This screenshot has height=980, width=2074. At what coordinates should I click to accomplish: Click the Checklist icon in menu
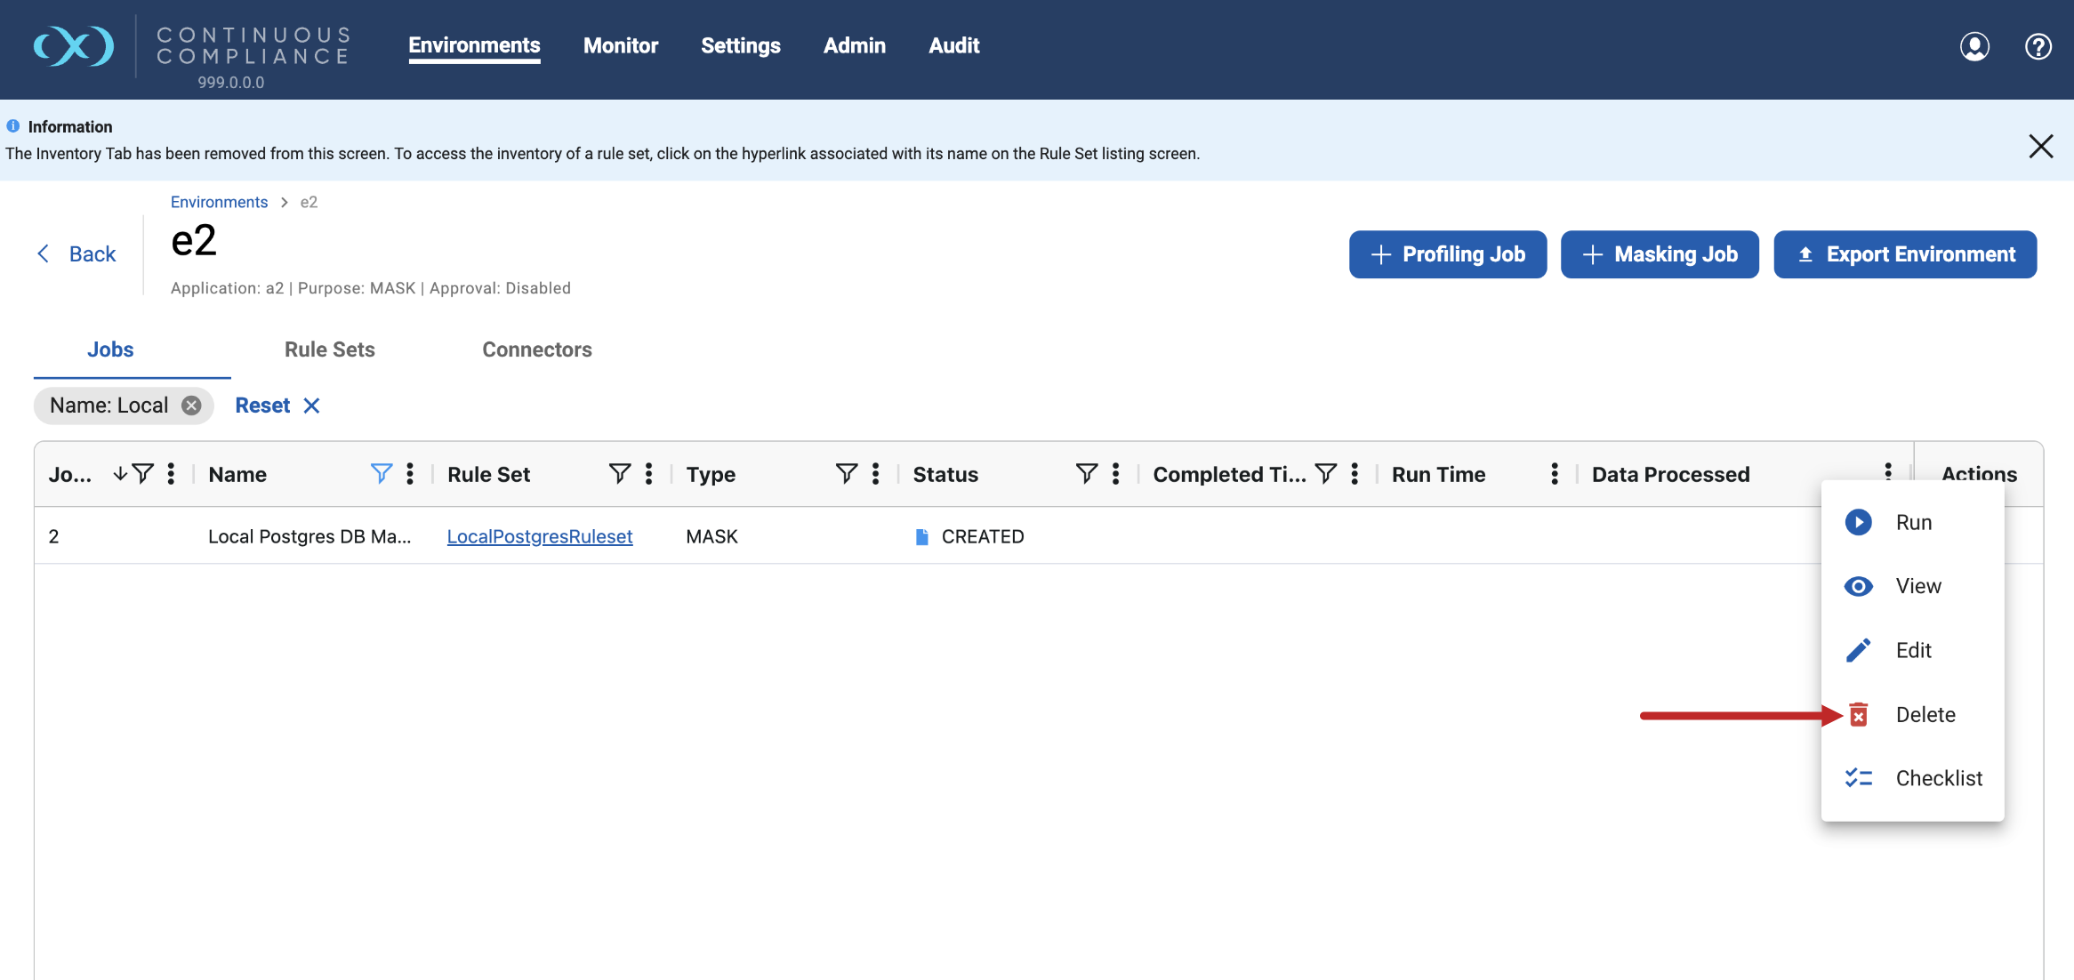[x=1858, y=778]
